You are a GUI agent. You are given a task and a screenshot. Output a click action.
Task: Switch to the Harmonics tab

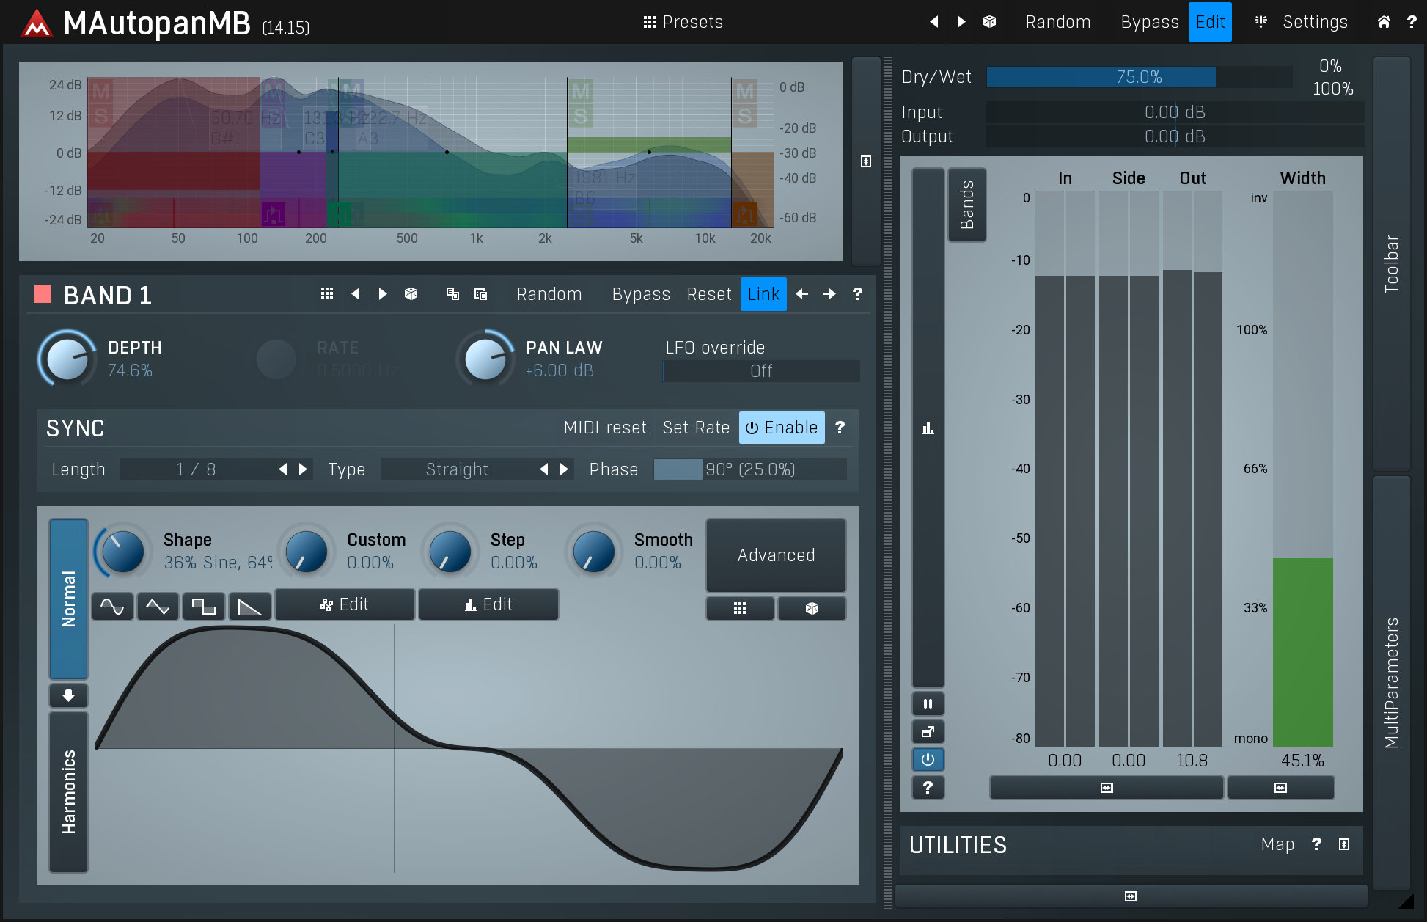[68, 792]
